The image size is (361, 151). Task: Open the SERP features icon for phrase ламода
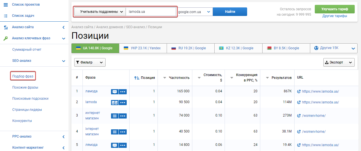click(x=115, y=92)
